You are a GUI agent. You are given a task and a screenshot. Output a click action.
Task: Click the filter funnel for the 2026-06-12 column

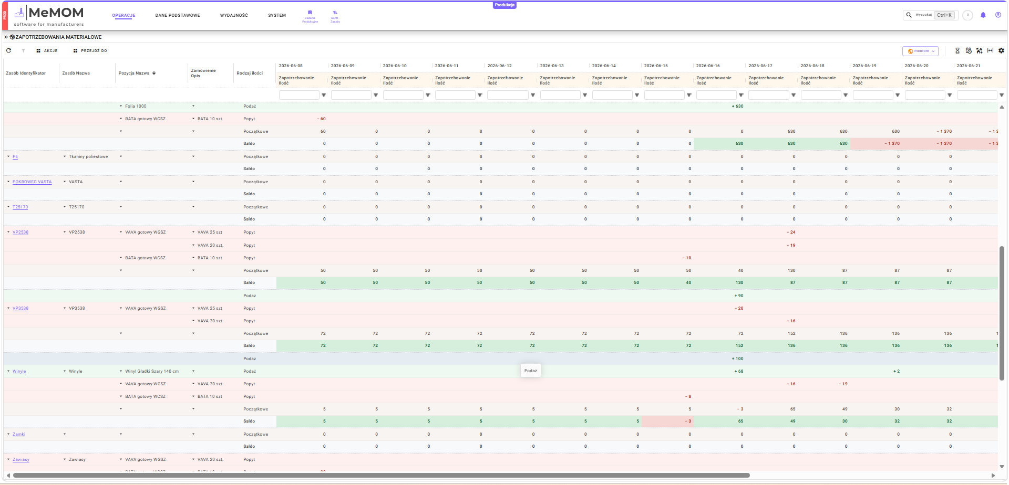tap(533, 95)
